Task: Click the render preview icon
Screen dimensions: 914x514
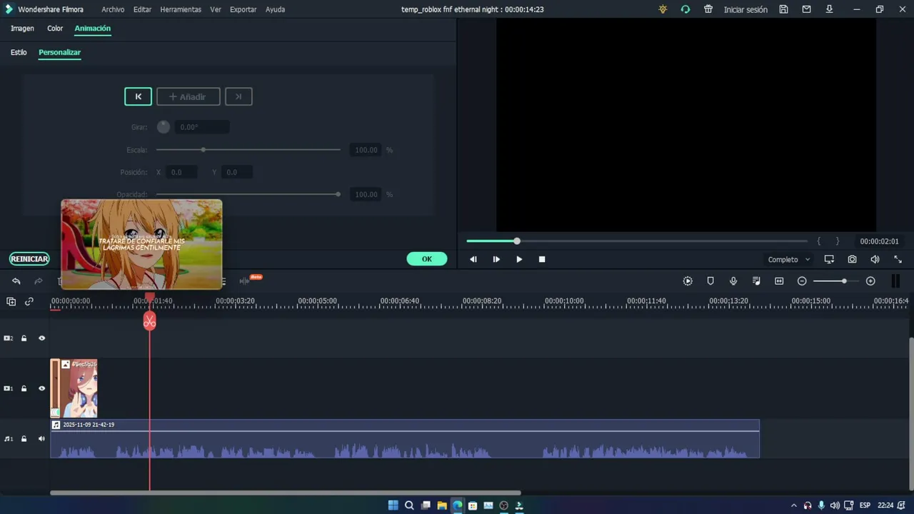Action: [688, 281]
